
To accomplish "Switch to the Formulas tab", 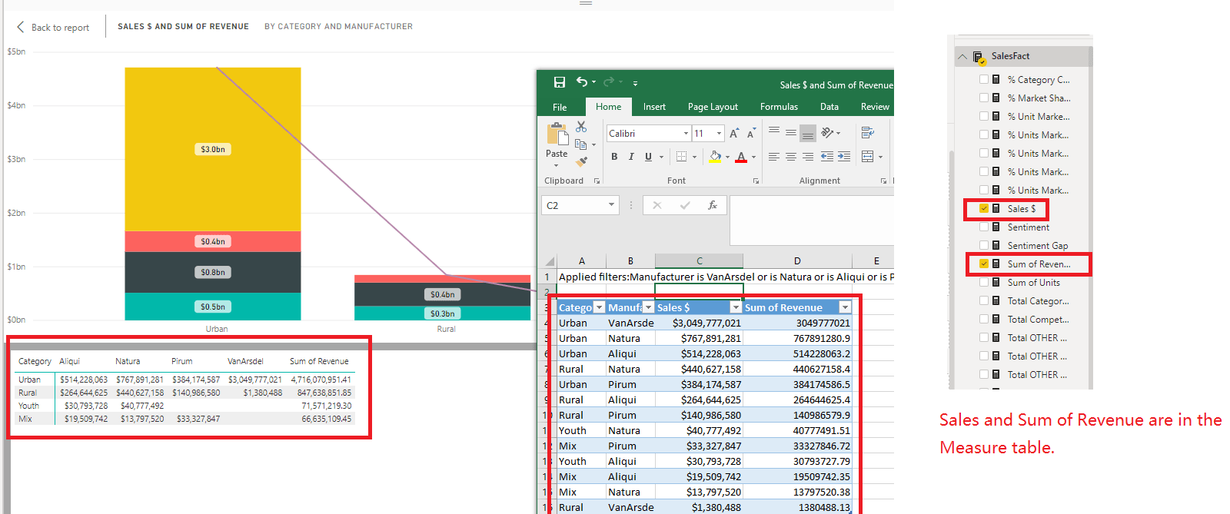I will (x=779, y=107).
